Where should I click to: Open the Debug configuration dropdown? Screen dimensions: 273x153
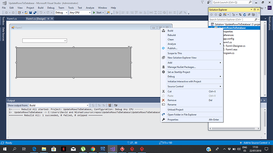tap(61, 13)
